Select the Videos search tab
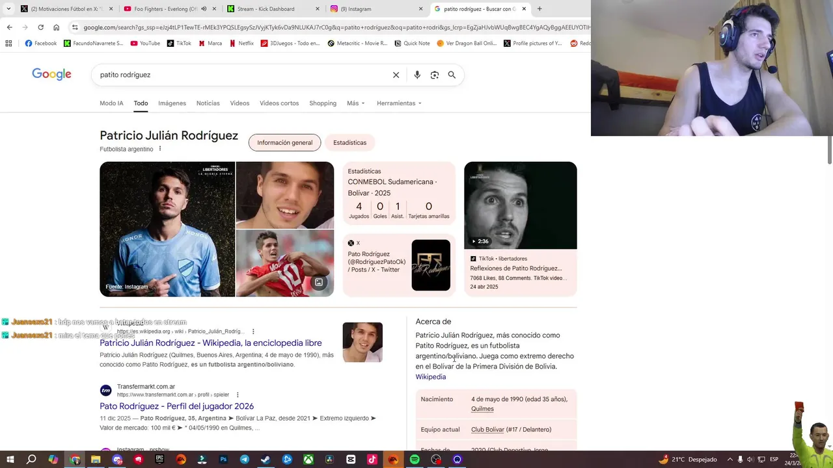 coord(239,103)
